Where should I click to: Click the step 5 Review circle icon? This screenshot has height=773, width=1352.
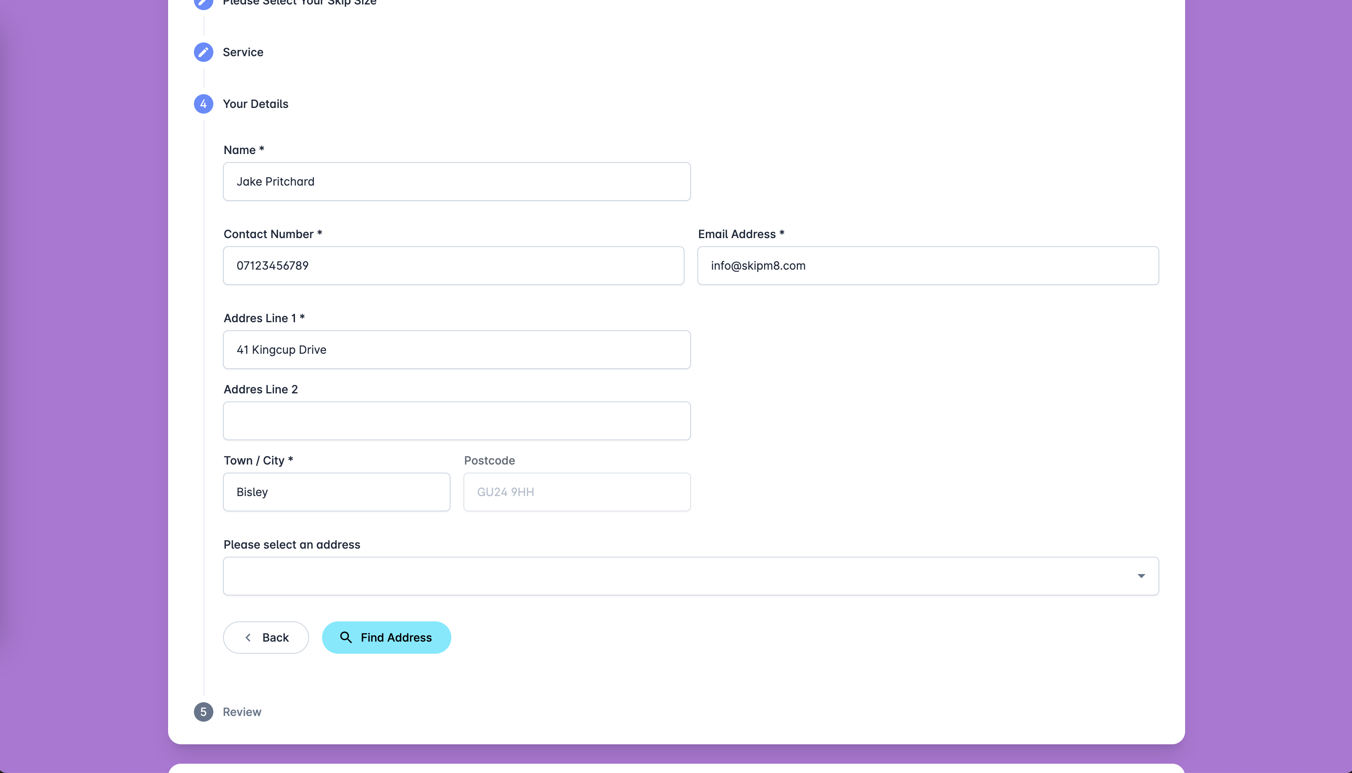click(203, 712)
